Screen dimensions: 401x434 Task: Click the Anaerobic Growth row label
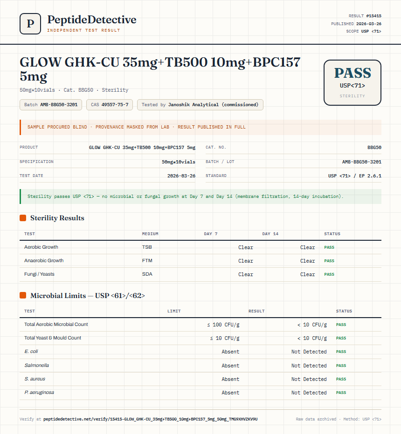click(44, 261)
